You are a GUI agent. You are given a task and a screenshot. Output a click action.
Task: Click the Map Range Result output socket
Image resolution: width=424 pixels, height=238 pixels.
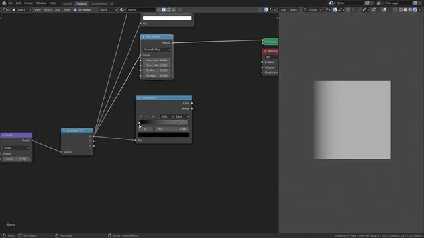point(173,42)
